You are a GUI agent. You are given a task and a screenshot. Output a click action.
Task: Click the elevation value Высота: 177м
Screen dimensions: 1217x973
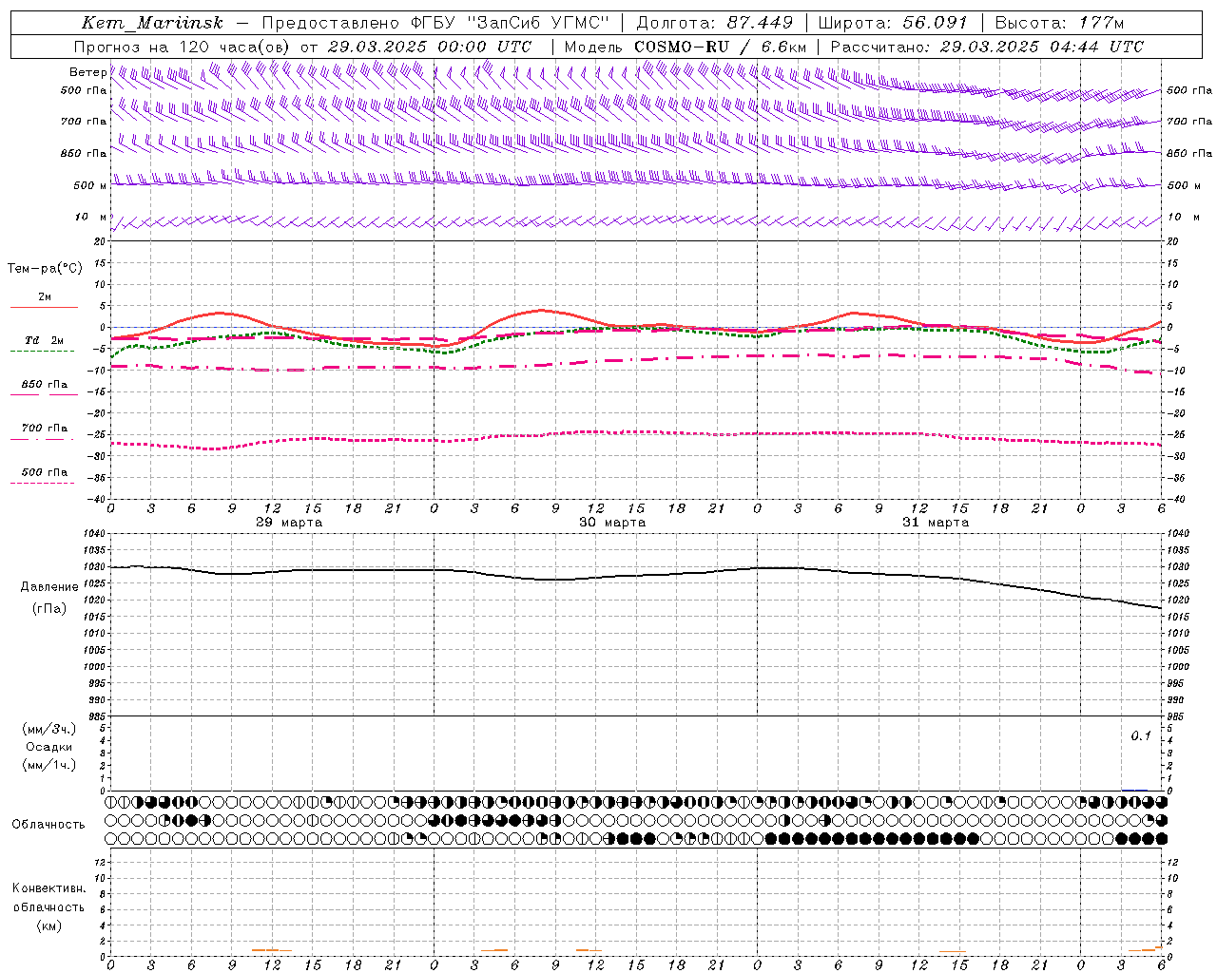click(1061, 23)
